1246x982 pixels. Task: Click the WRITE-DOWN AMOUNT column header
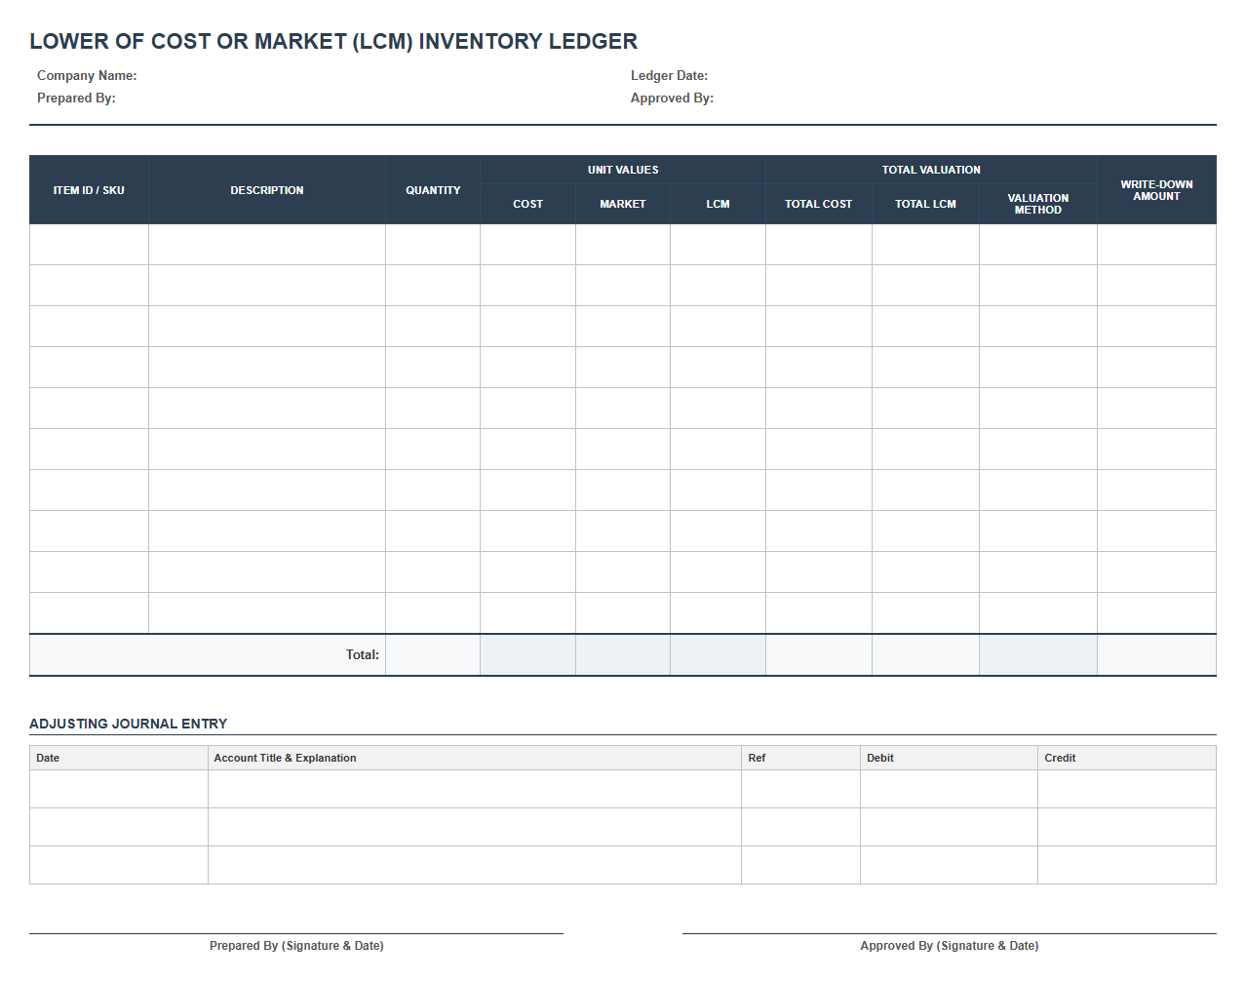[1156, 190]
